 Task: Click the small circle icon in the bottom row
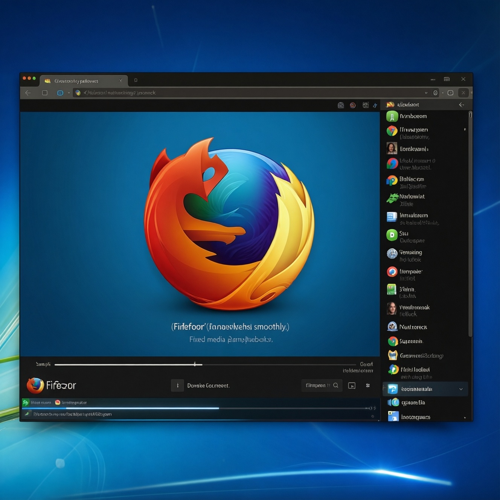tap(373, 416)
